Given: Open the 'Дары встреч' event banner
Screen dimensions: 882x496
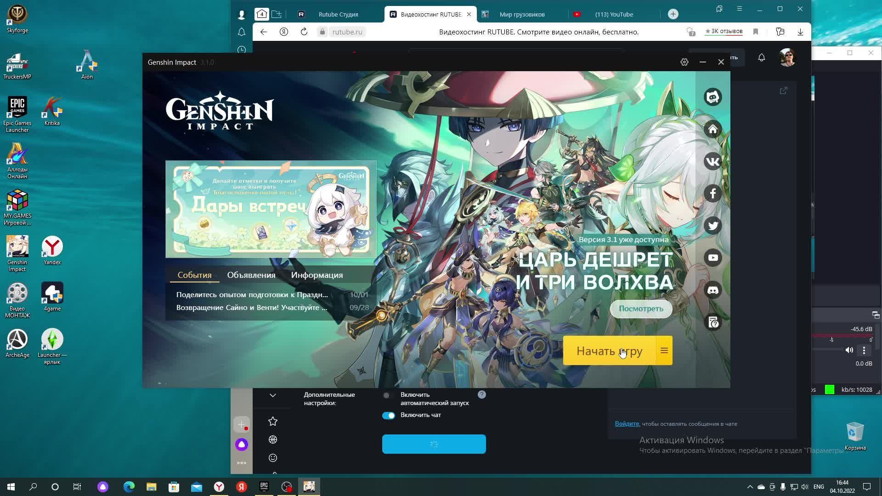Looking at the screenshot, I should [x=271, y=209].
